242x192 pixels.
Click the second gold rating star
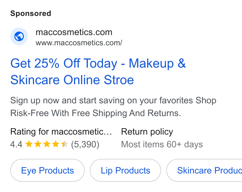coord(38,144)
